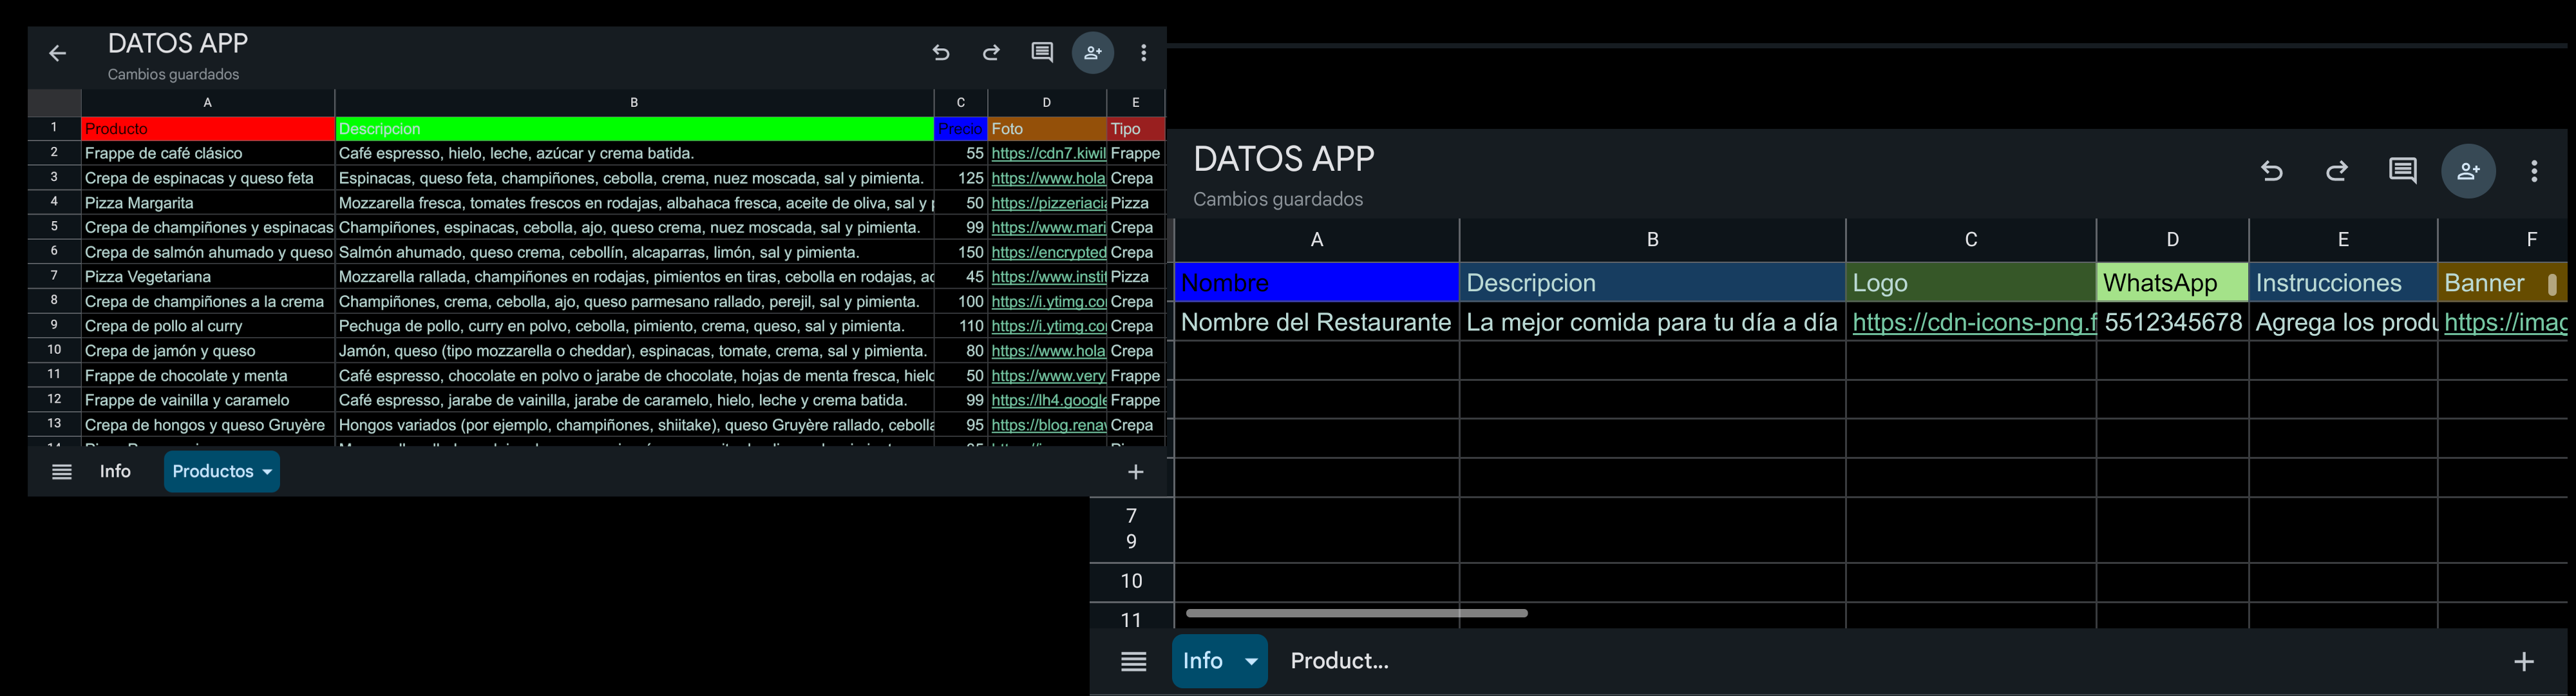2576x696 pixels.
Task: Open all-sheets list in left window
Action: tap(62, 472)
